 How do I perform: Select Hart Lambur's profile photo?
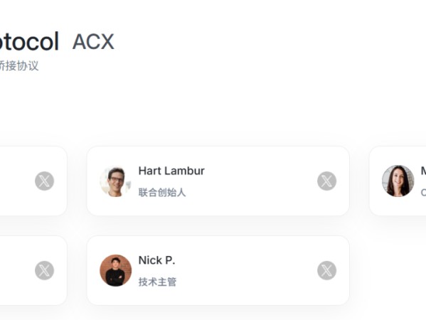click(x=116, y=181)
